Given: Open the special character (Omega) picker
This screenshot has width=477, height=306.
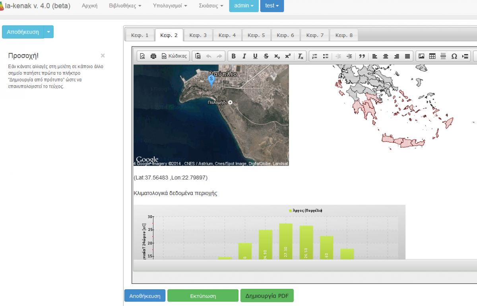Looking at the screenshot, I should tap(454, 57).
